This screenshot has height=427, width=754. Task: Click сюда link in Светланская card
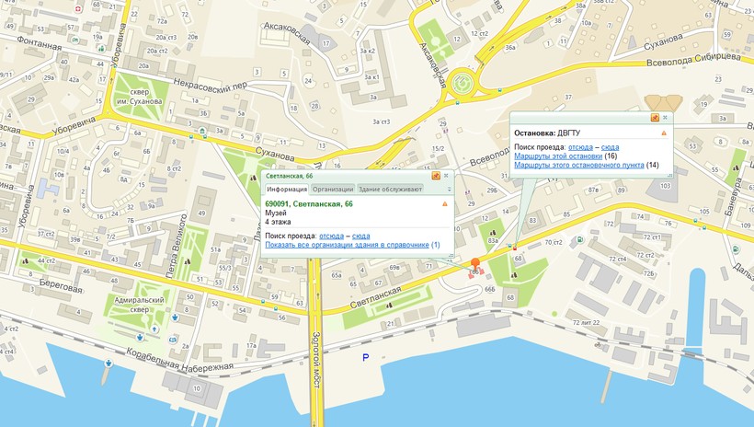click(360, 236)
